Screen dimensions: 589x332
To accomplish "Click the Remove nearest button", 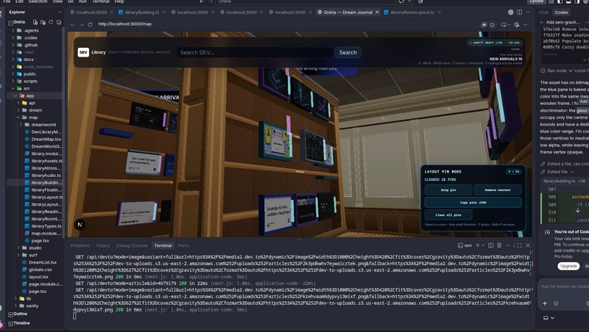I will pos(498,190).
